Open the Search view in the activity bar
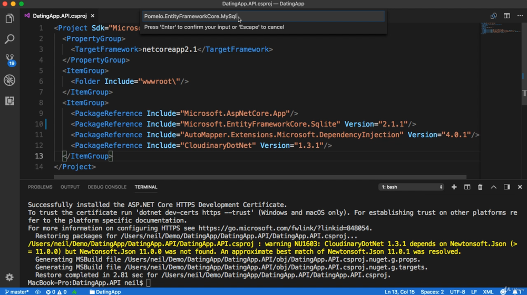The width and height of the screenshot is (527, 295). pos(9,39)
